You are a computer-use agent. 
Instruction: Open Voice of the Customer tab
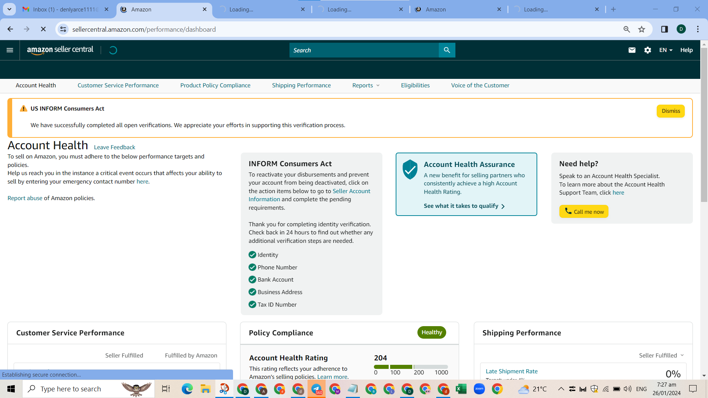coord(480,85)
